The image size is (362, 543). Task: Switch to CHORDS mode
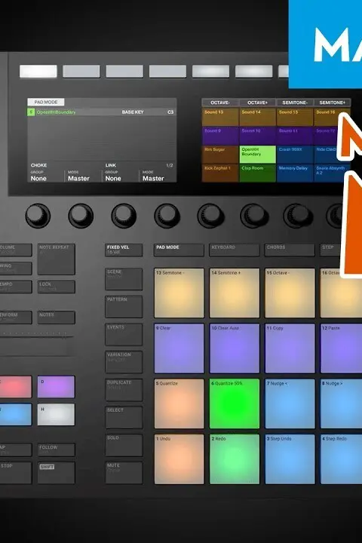[290, 250]
